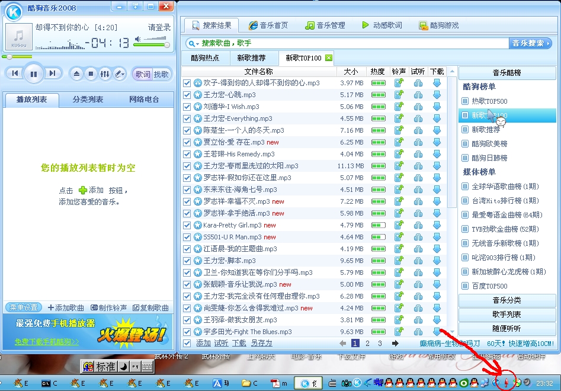Click the next page arrow

click(395, 344)
